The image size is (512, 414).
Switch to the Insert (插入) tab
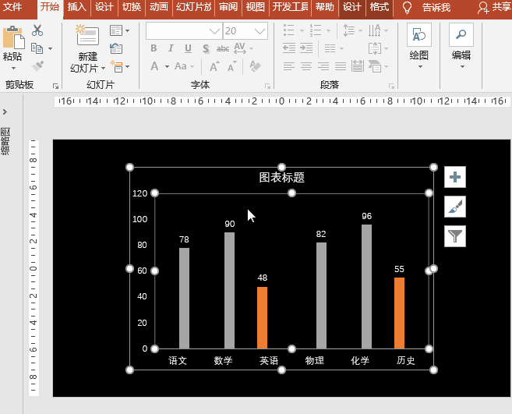(77, 7)
